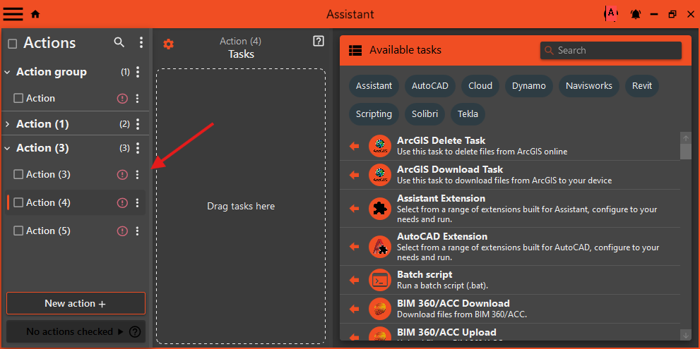Screen dimensions: 700x349
Task: Open the more options menu for Action (4)
Action: (x=138, y=203)
